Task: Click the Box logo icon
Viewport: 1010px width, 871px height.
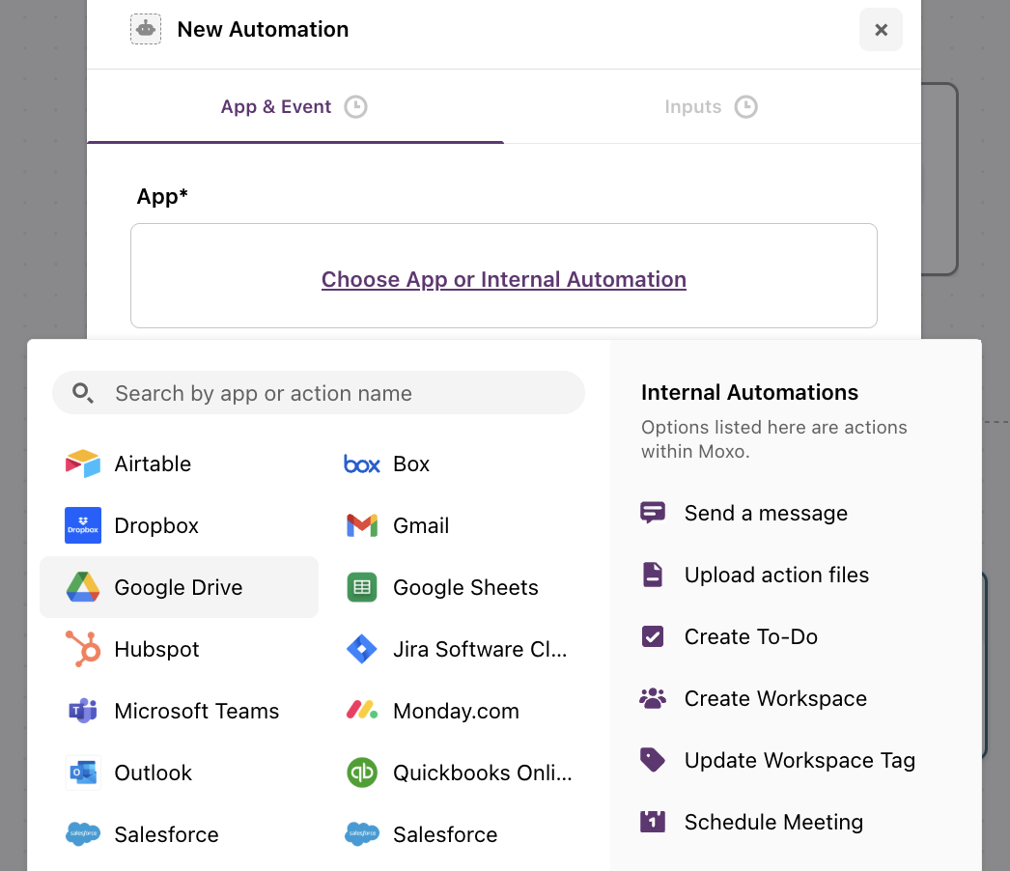Action: (362, 464)
